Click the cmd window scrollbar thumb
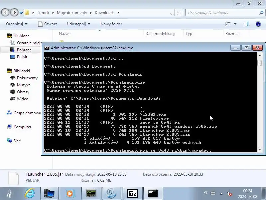 (260, 63)
